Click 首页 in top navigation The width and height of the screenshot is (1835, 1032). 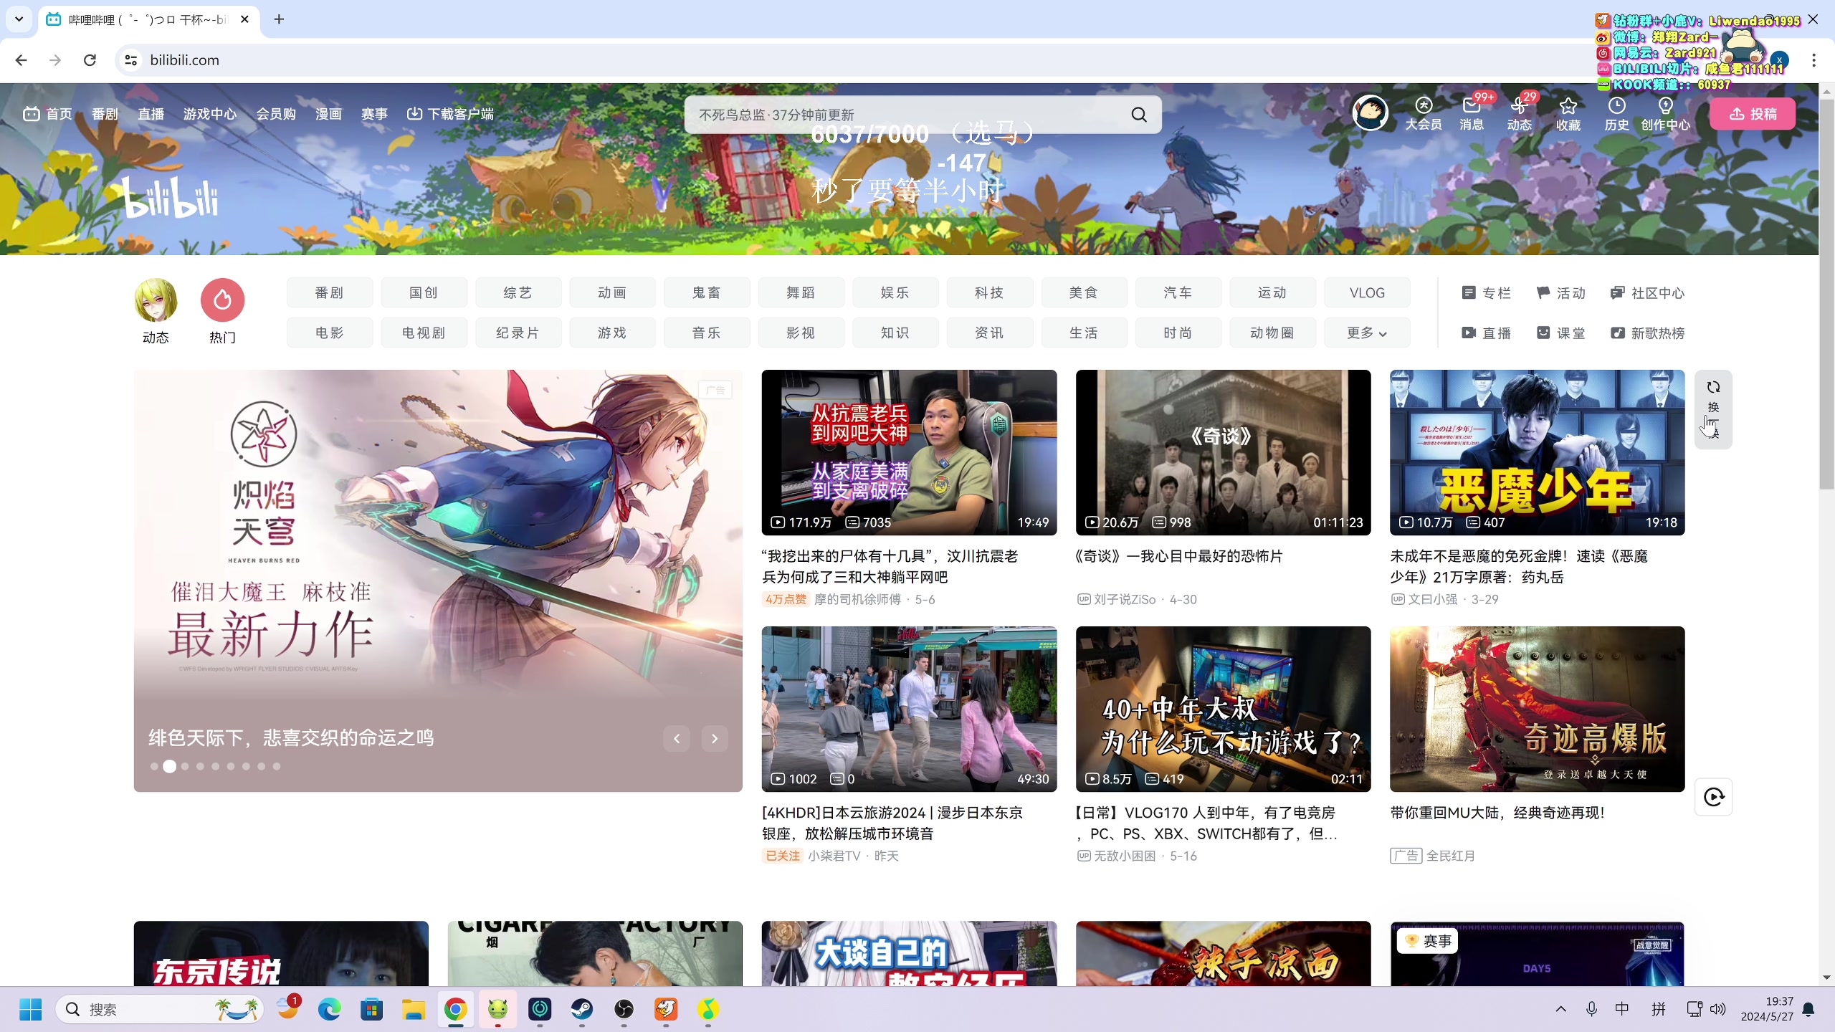point(48,114)
